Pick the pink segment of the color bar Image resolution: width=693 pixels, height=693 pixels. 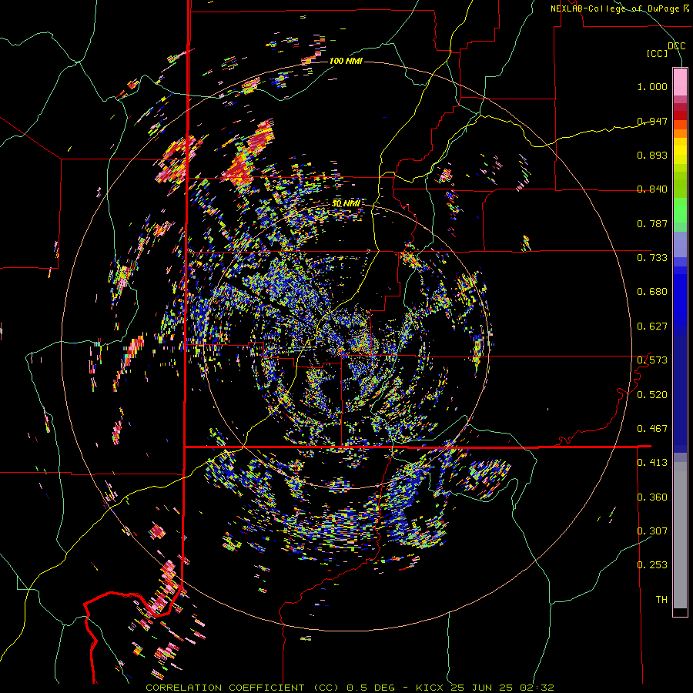coord(680,82)
